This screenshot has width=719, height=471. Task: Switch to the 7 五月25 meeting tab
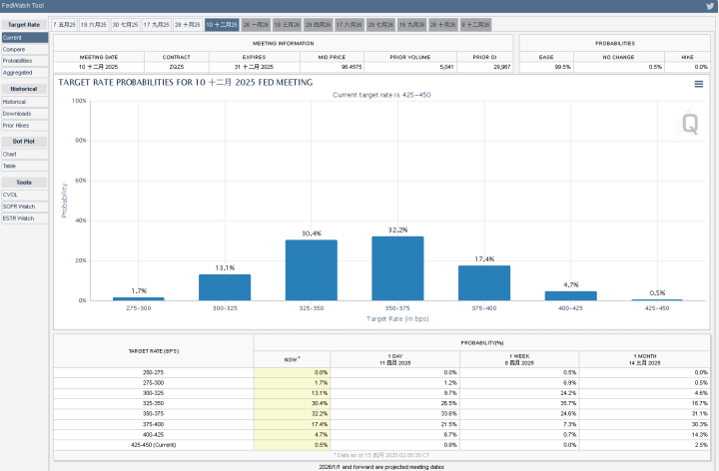[65, 23]
